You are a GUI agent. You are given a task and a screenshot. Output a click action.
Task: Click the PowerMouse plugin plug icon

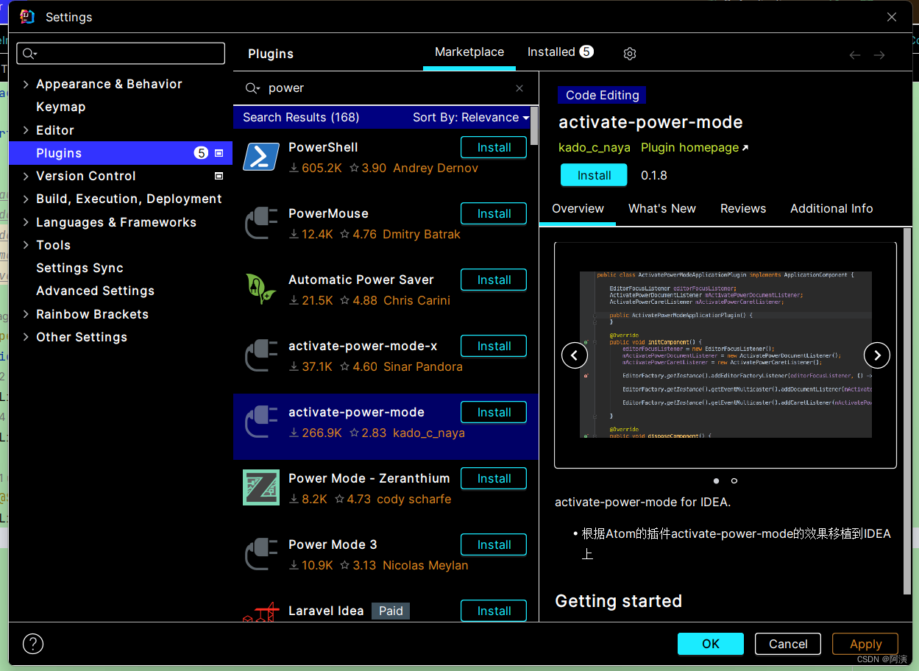(x=261, y=223)
